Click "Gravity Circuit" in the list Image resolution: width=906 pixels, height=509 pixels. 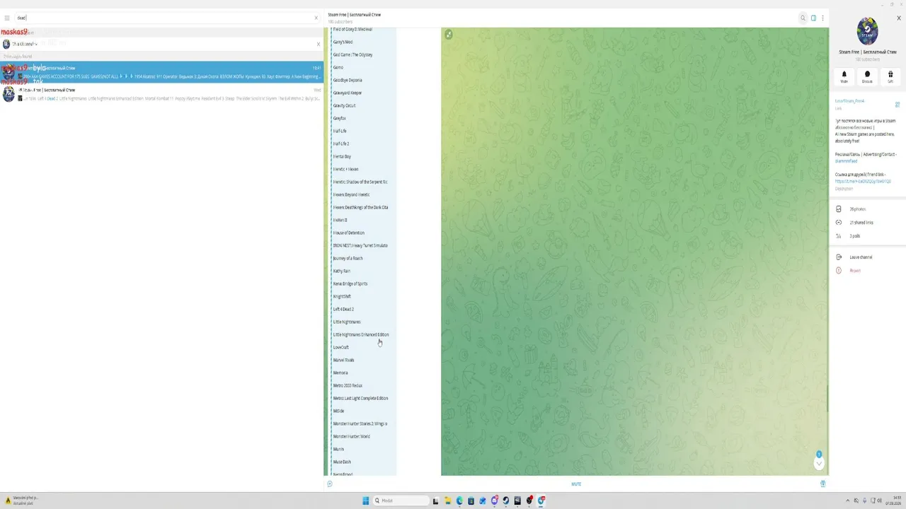click(345, 105)
